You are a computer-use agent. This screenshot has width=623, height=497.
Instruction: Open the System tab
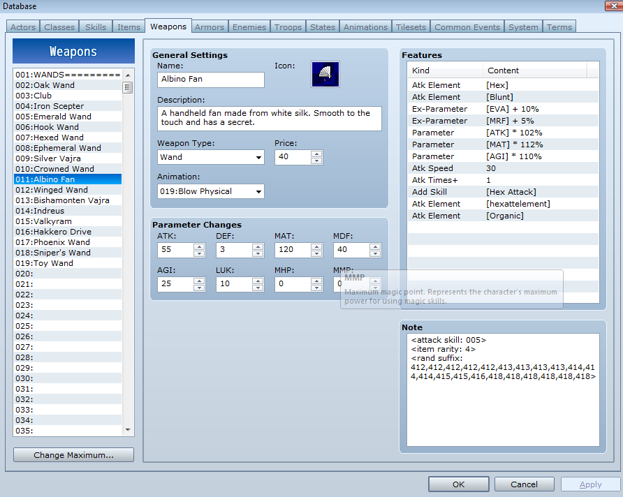click(x=523, y=27)
